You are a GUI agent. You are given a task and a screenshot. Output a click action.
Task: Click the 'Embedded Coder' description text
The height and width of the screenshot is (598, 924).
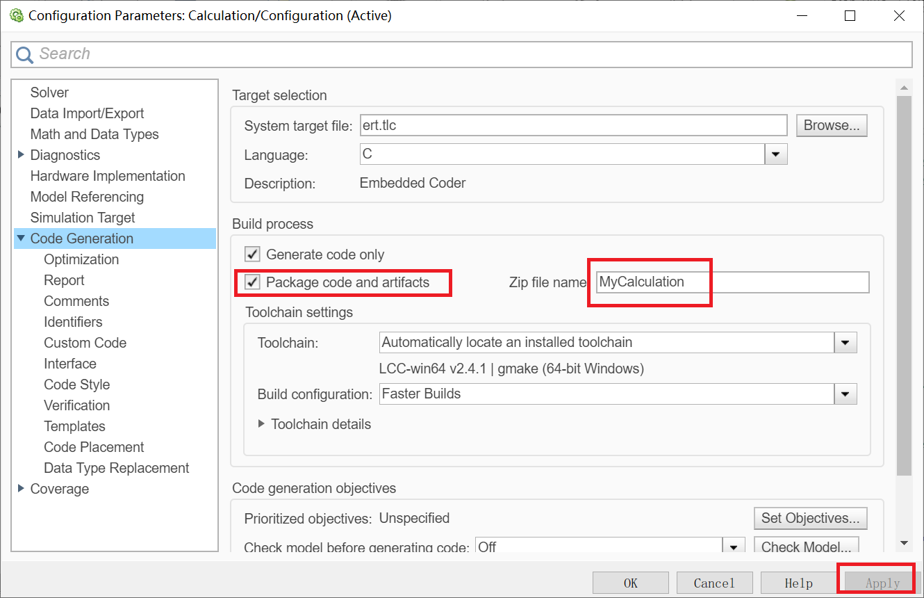[x=413, y=183]
